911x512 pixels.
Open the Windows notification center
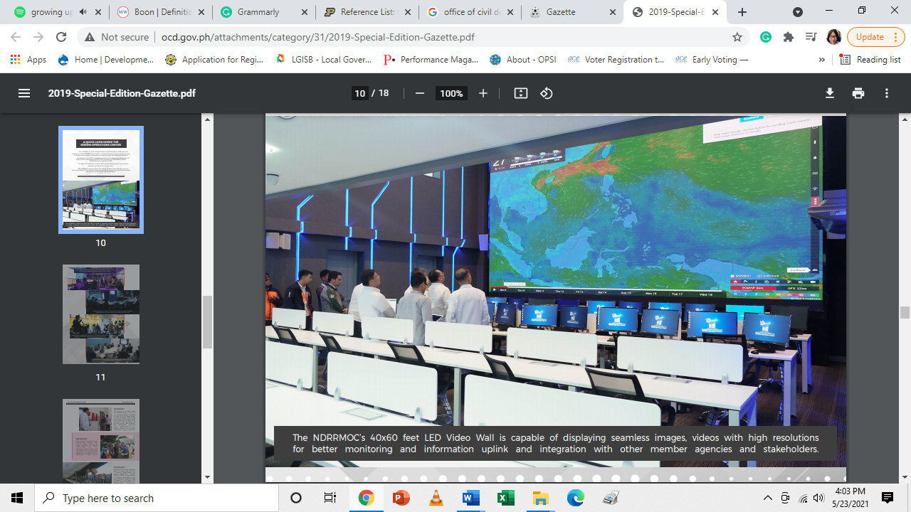tap(887, 498)
